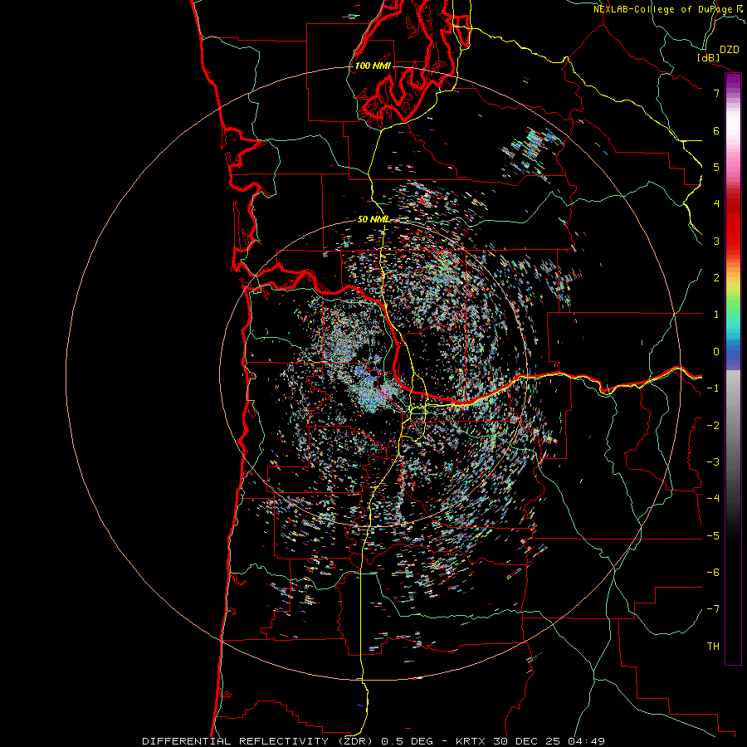This screenshot has height=747, width=747.
Task: Click the -5 tick on the dB scale
Action: coord(713,536)
